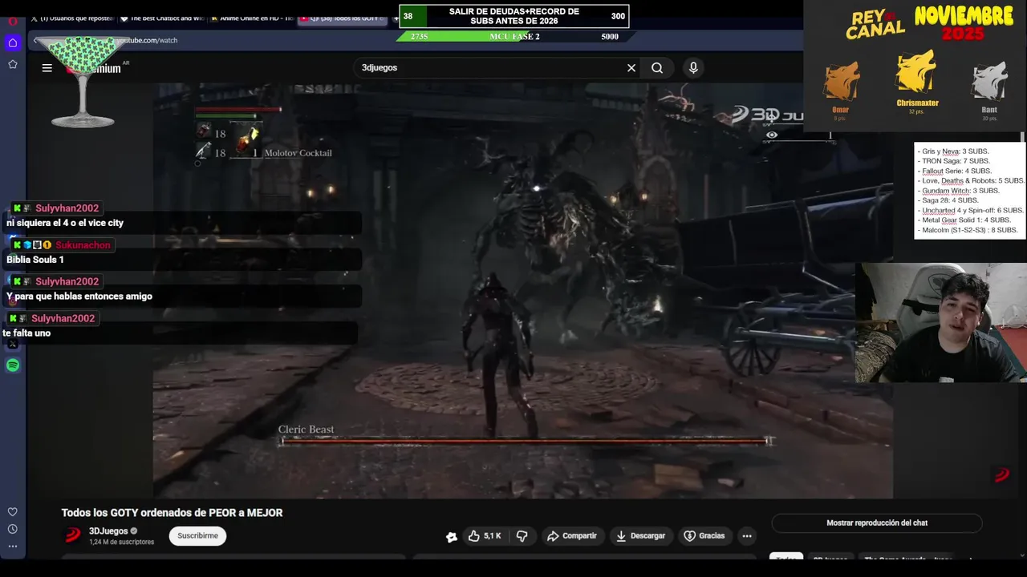Click 'TRON Saga: 7 SUBS.' list entry
The height and width of the screenshot is (577, 1027).
pos(956,161)
